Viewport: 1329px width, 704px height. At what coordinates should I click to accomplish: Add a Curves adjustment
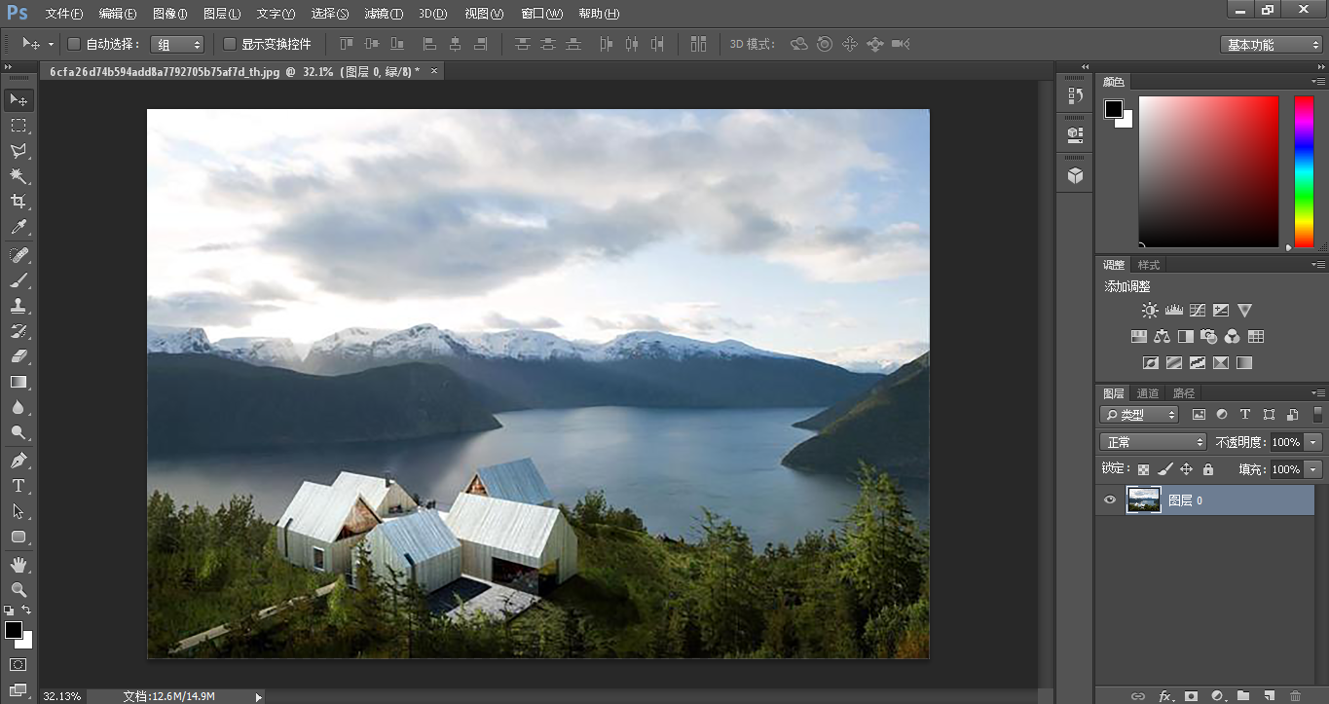[1198, 311]
